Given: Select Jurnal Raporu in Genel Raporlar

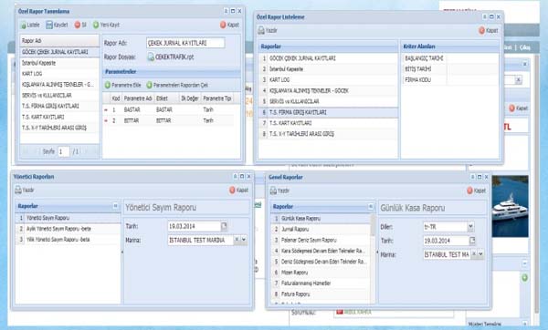Looking at the screenshot, I should pyautogui.click(x=321, y=230).
